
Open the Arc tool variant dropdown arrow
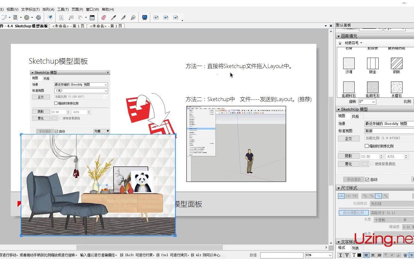pyautogui.click(x=10, y=18)
